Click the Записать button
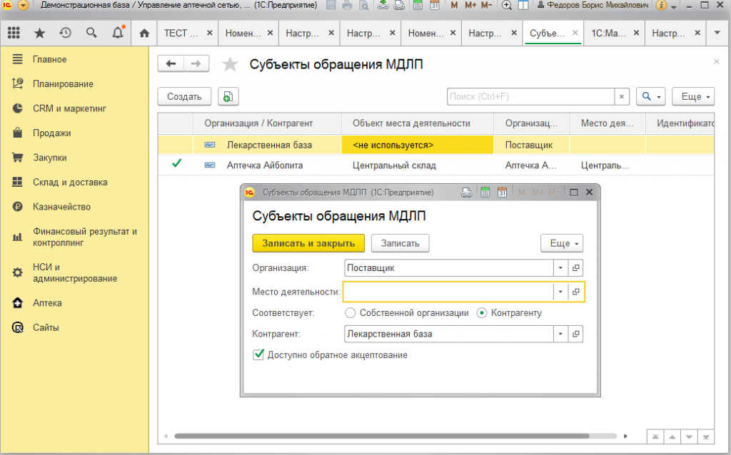The width and height of the screenshot is (731, 455). pyautogui.click(x=400, y=243)
